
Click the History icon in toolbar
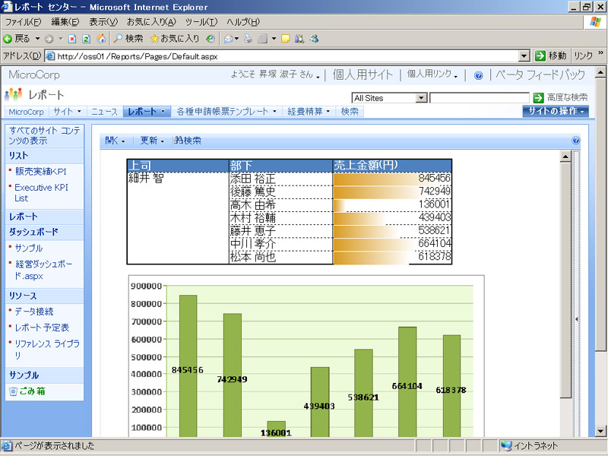click(x=211, y=39)
